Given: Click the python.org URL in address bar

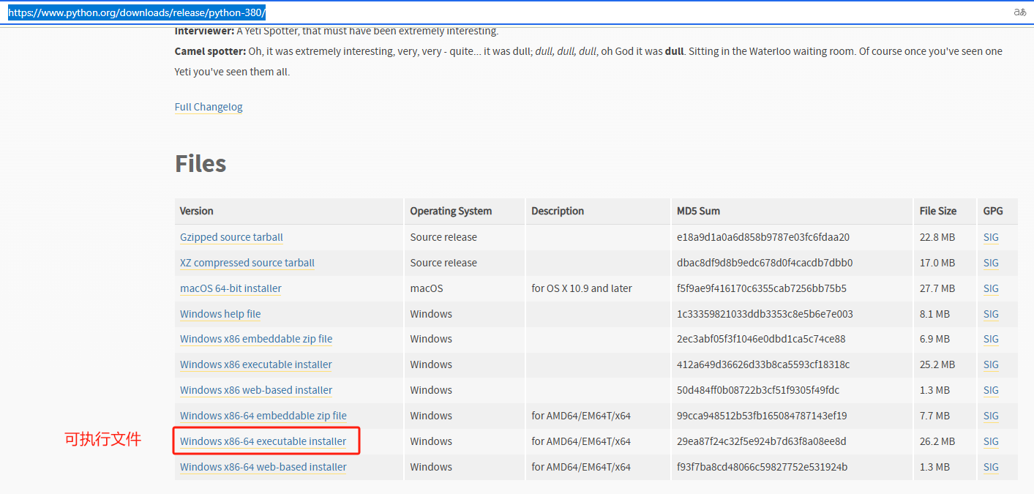Looking at the screenshot, I should coord(137,12).
